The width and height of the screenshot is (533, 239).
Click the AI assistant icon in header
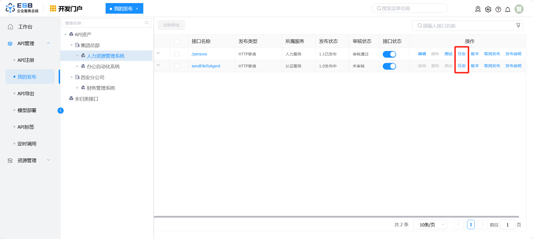[x=488, y=9]
